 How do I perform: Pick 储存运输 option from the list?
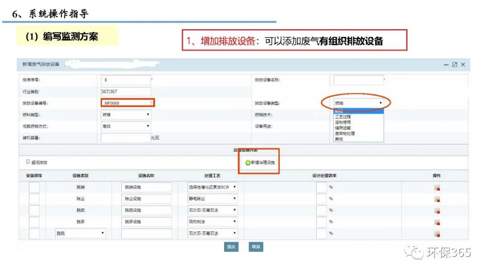[x=343, y=128]
